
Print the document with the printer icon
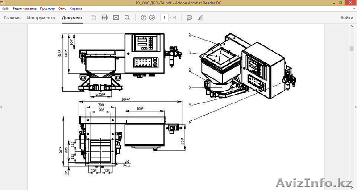[105, 17]
